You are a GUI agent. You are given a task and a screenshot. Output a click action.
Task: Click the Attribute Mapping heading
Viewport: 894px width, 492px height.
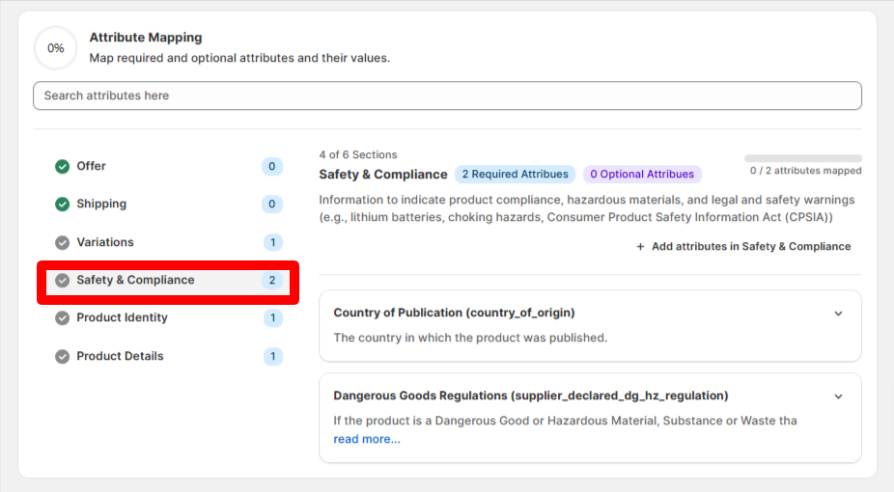(146, 38)
